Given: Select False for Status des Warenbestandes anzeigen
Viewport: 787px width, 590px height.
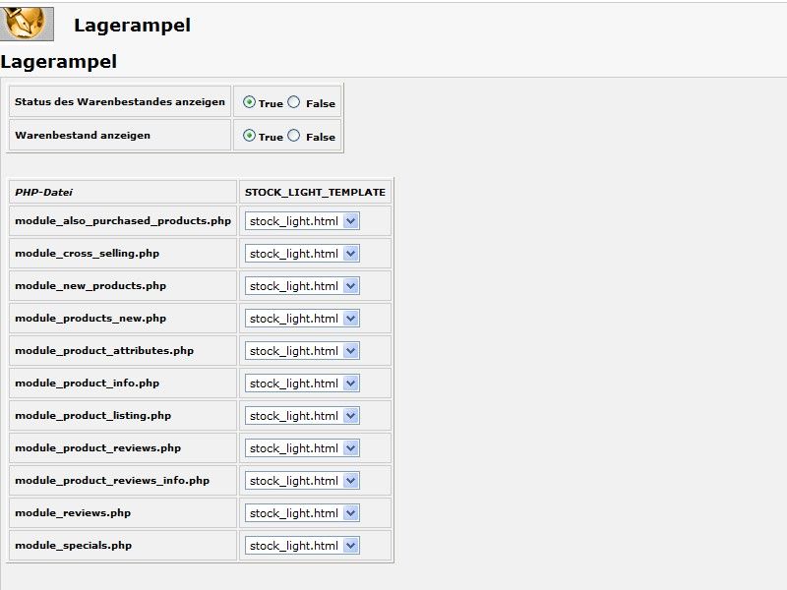Looking at the screenshot, I should point(293,102).
